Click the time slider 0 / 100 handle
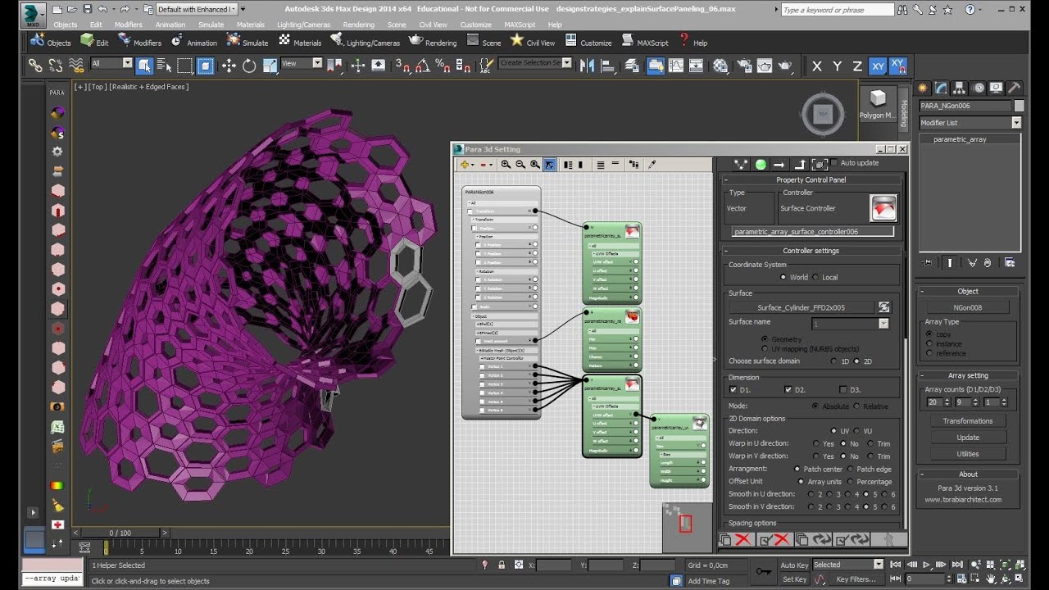The width and height of the screenshot is (1049, 590). pos(120,533)
